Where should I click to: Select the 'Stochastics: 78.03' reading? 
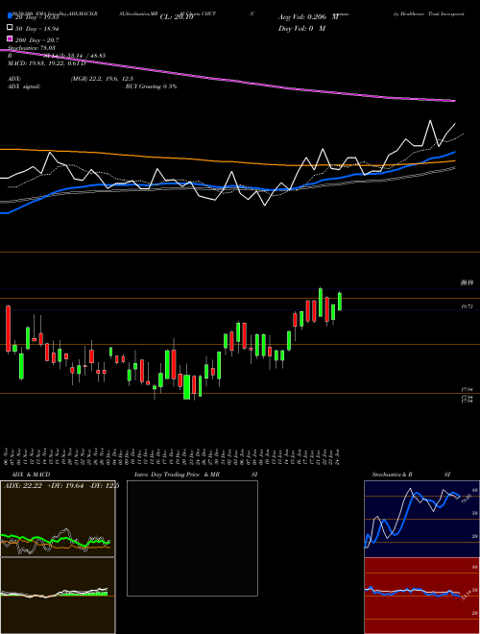click(32, 48)
